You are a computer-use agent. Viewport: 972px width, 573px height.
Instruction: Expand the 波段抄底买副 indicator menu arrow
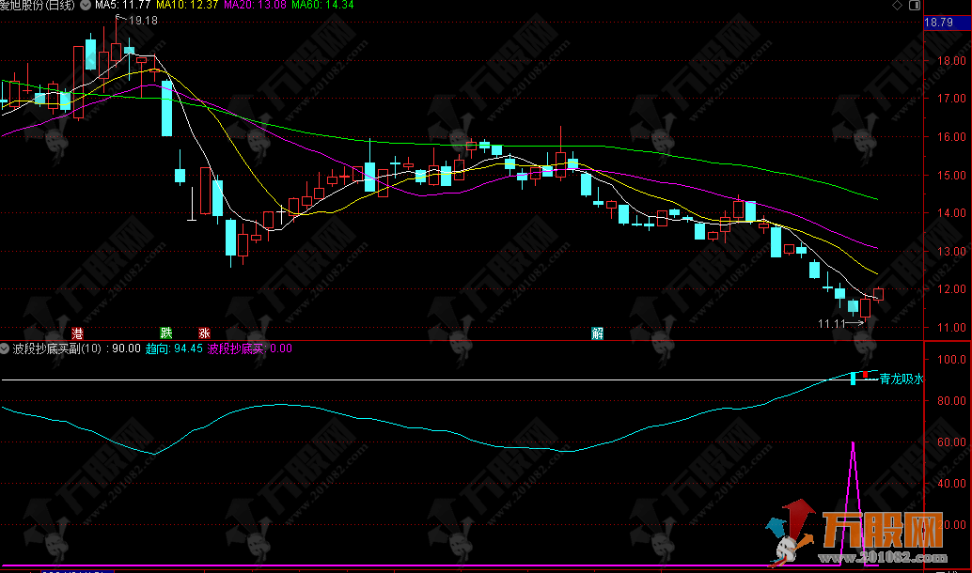tap(5, 348)
